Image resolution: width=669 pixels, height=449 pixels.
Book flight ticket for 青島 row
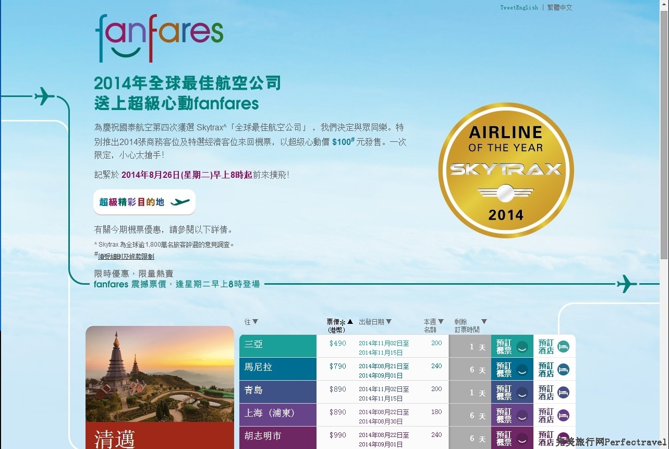(512, 392)
